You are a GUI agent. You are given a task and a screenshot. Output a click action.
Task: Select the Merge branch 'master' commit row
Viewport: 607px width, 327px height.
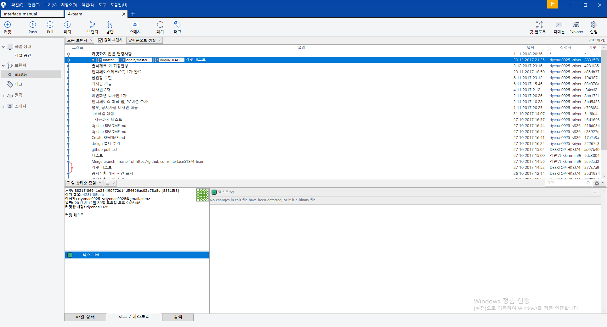[x=333, y=162]
